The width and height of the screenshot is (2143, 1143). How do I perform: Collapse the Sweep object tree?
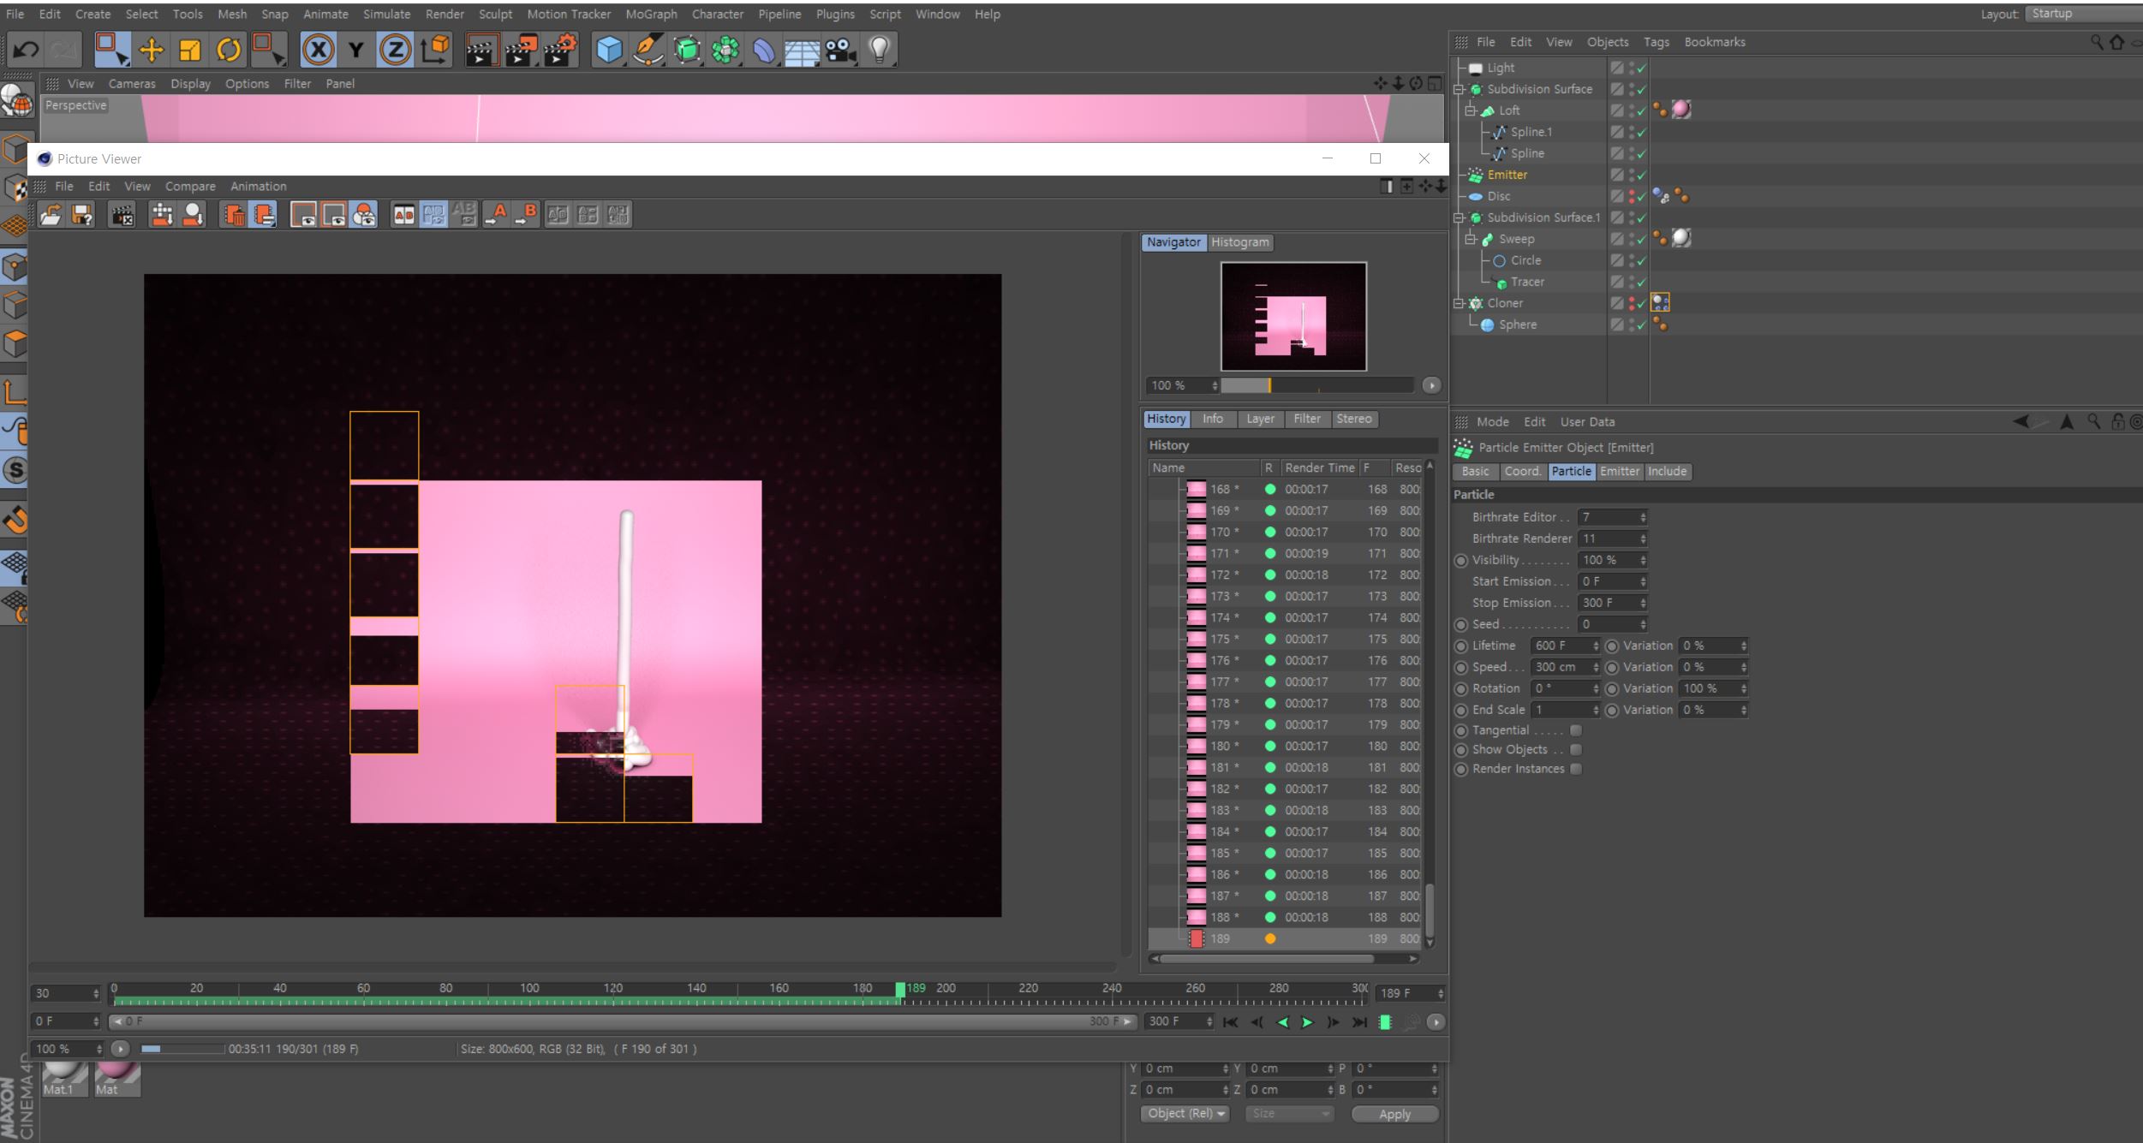click(x=1470, y=239)
